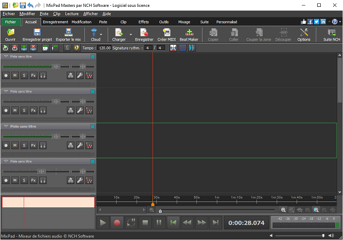The image size is (343, 240).
Task: Arm recording on the second track
Action: (x=6, y=110)
